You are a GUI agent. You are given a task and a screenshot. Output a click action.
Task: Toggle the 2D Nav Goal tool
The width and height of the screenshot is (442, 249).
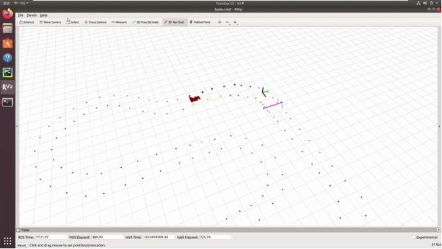[175, 22]
